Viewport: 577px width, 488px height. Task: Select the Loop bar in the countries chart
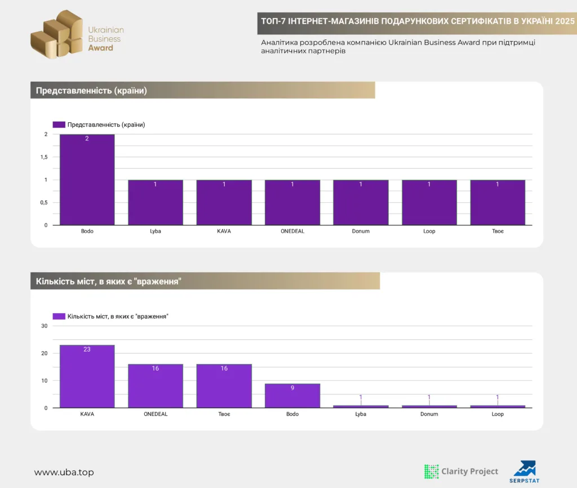point(429,202)
